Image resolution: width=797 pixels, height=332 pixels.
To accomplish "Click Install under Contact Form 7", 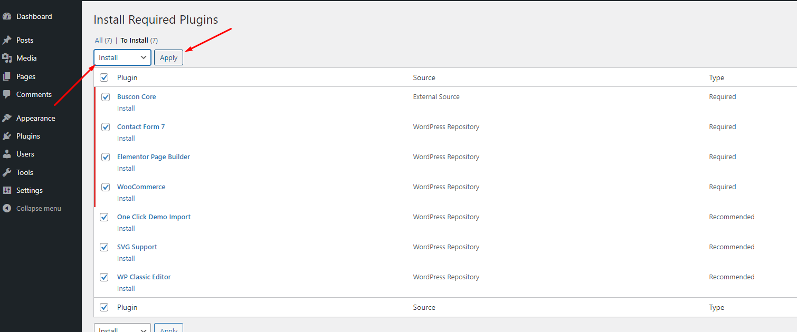I will 126,138.
